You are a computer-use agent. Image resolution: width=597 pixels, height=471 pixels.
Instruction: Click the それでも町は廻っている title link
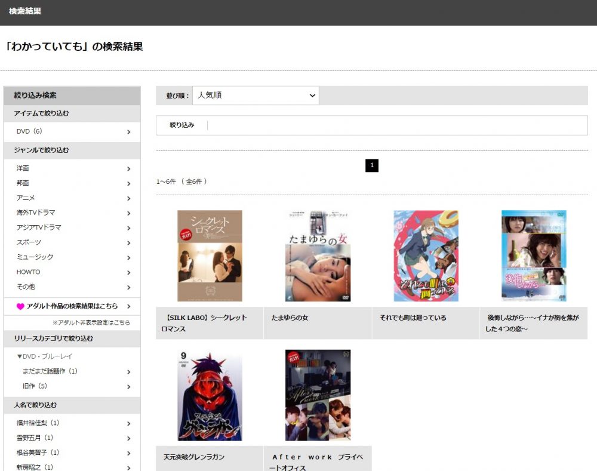click(413, 318)
